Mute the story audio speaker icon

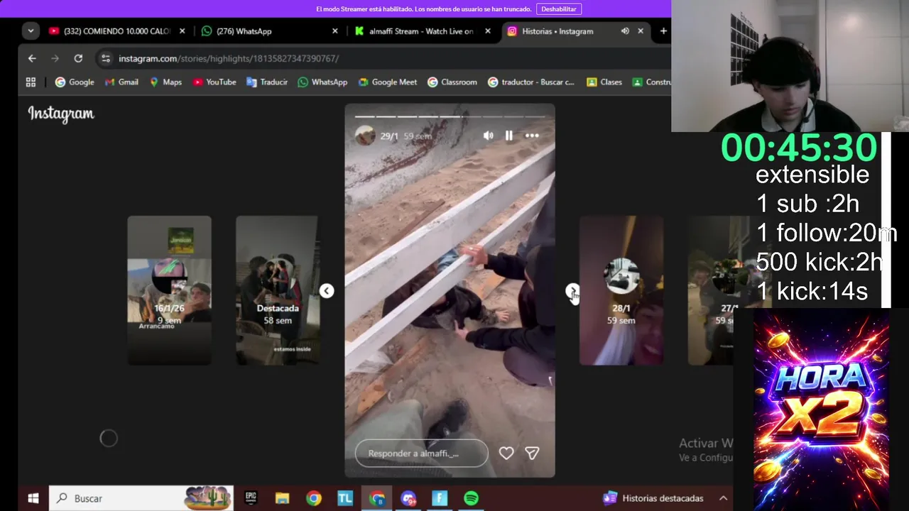click(x=489, y=136)
